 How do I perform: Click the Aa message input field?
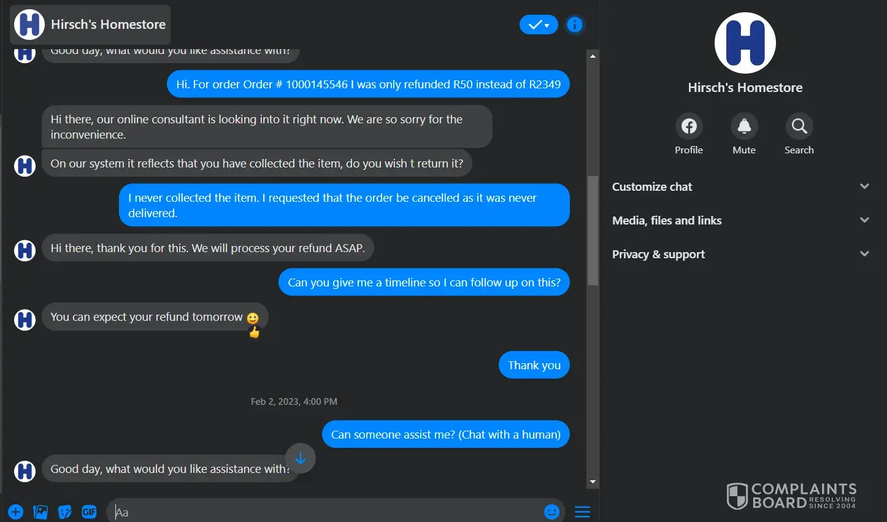click(x=325, y=512)
